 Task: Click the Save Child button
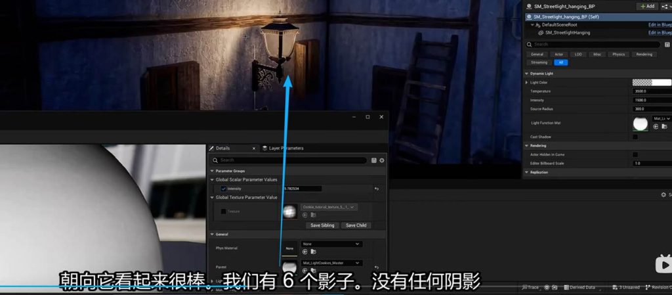coord(356,225)
